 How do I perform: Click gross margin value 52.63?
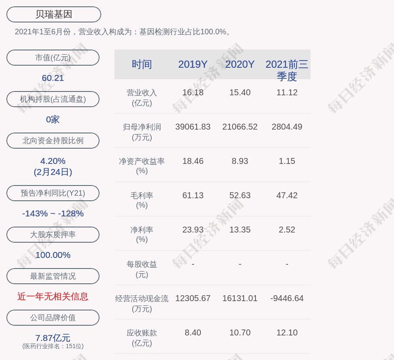(240, 195)
